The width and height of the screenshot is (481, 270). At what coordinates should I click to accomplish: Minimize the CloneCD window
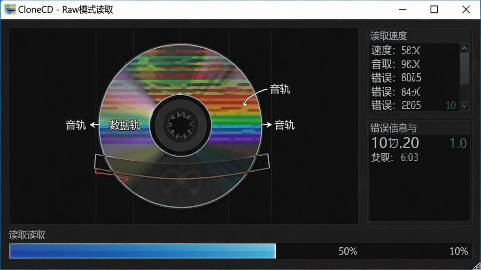click(x=403, y=9)
